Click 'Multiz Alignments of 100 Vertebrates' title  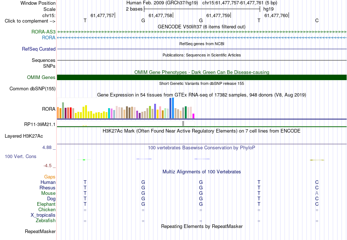tap(202, 172)
